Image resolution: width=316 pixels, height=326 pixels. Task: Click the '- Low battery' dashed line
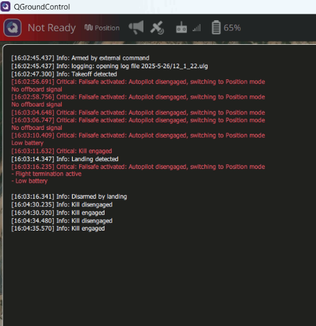pyautogui.click(x=29, y=181)
